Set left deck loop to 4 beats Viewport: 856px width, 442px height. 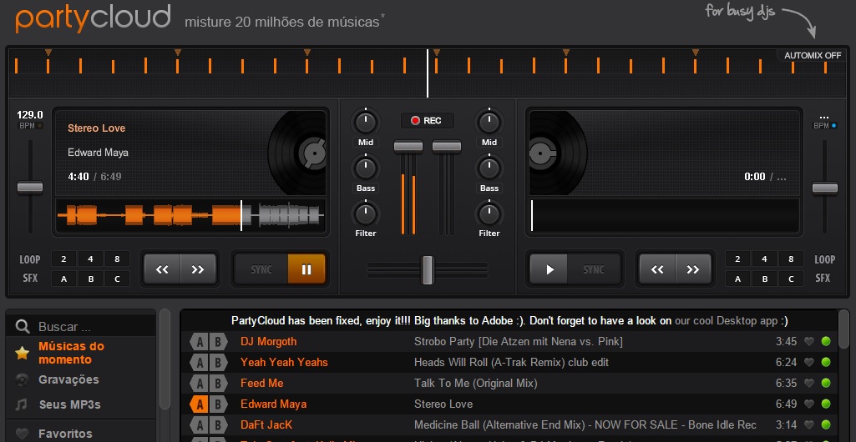[91, 259]
